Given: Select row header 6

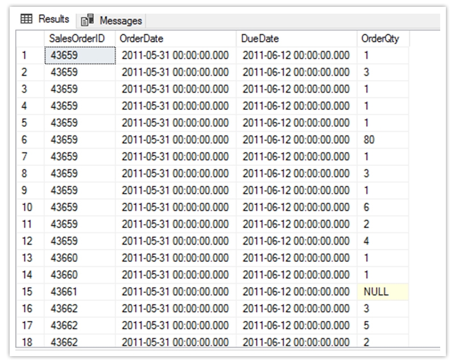Looking at the screenshot, I should coord(30,140).
